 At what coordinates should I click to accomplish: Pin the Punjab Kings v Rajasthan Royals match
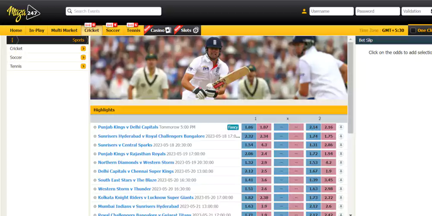341,154
